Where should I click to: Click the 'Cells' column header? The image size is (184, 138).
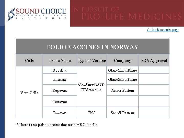point(29,61)
